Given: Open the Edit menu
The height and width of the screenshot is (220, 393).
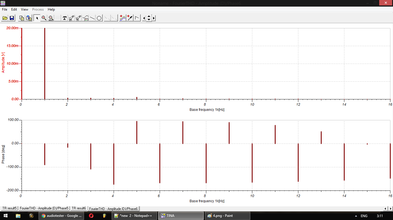Looking at the screenshot, I should (x=14, y=9).
